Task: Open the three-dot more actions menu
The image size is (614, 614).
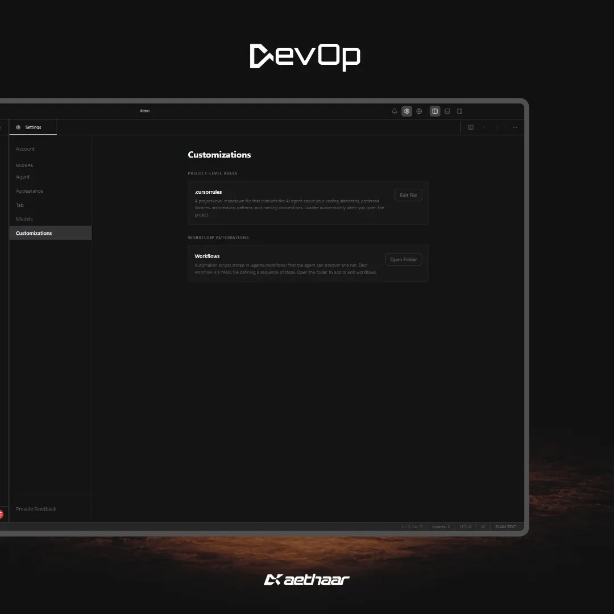Action: point(515,127)
